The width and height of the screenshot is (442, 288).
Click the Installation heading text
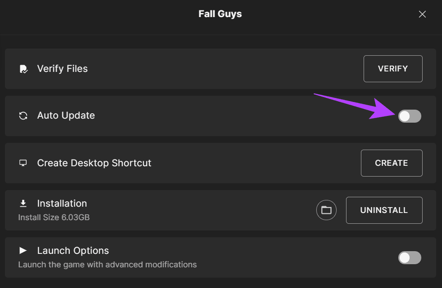pyautogui.click(x=62, y=204)
